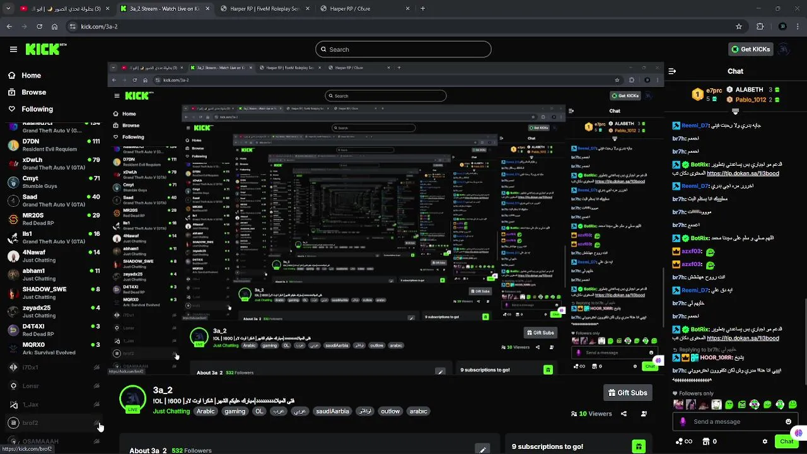Click the 3a_2 LIVE channel avatar

(x=132, y=400)
